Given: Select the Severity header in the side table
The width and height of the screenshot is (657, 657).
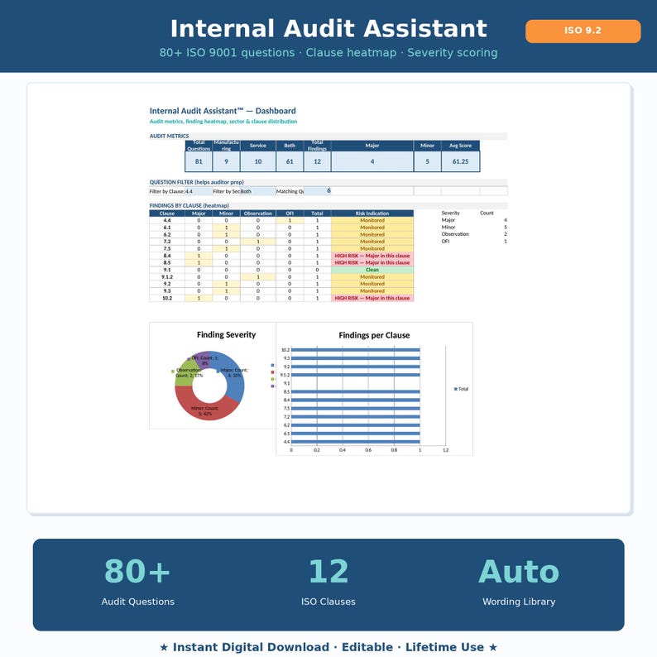Looking at the screenshot, I should [x=450, y=213].
